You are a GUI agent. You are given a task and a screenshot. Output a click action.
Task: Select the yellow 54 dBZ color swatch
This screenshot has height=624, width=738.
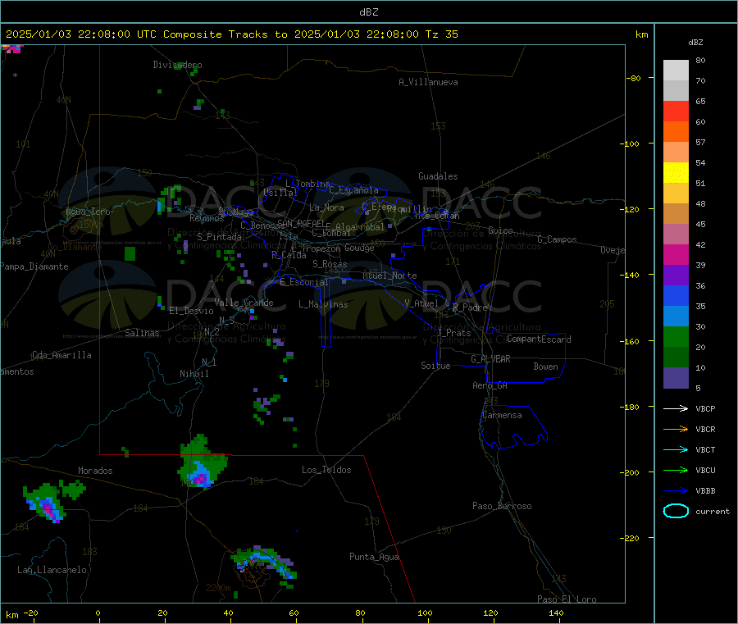pyautogui.click(x=676, y=173)
